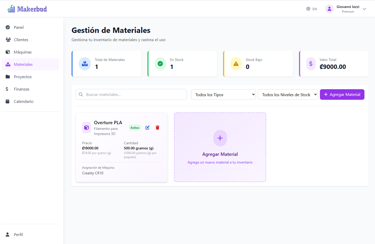Delete Overture PLA with the trash icon
Screen dimensions: 375x244
157,128
